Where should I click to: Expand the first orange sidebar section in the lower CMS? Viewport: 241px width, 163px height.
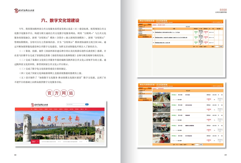pos(145,90)
